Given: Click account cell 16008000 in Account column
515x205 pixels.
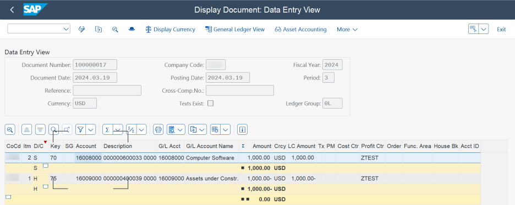Looking at the screenshot, I should 89,158.
